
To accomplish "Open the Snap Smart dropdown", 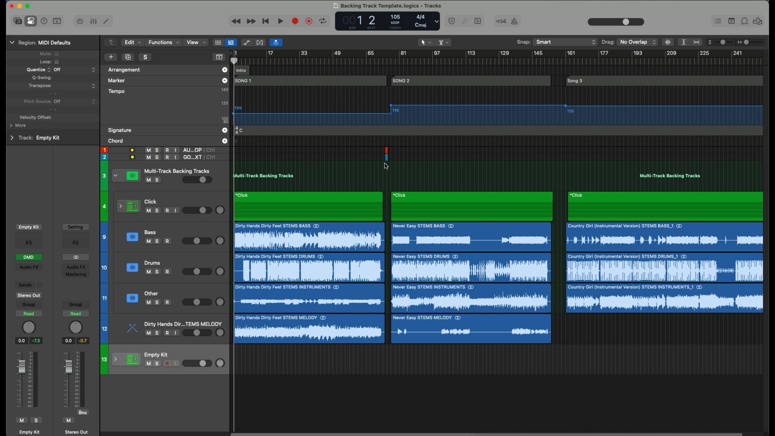I will pos(565,42).
